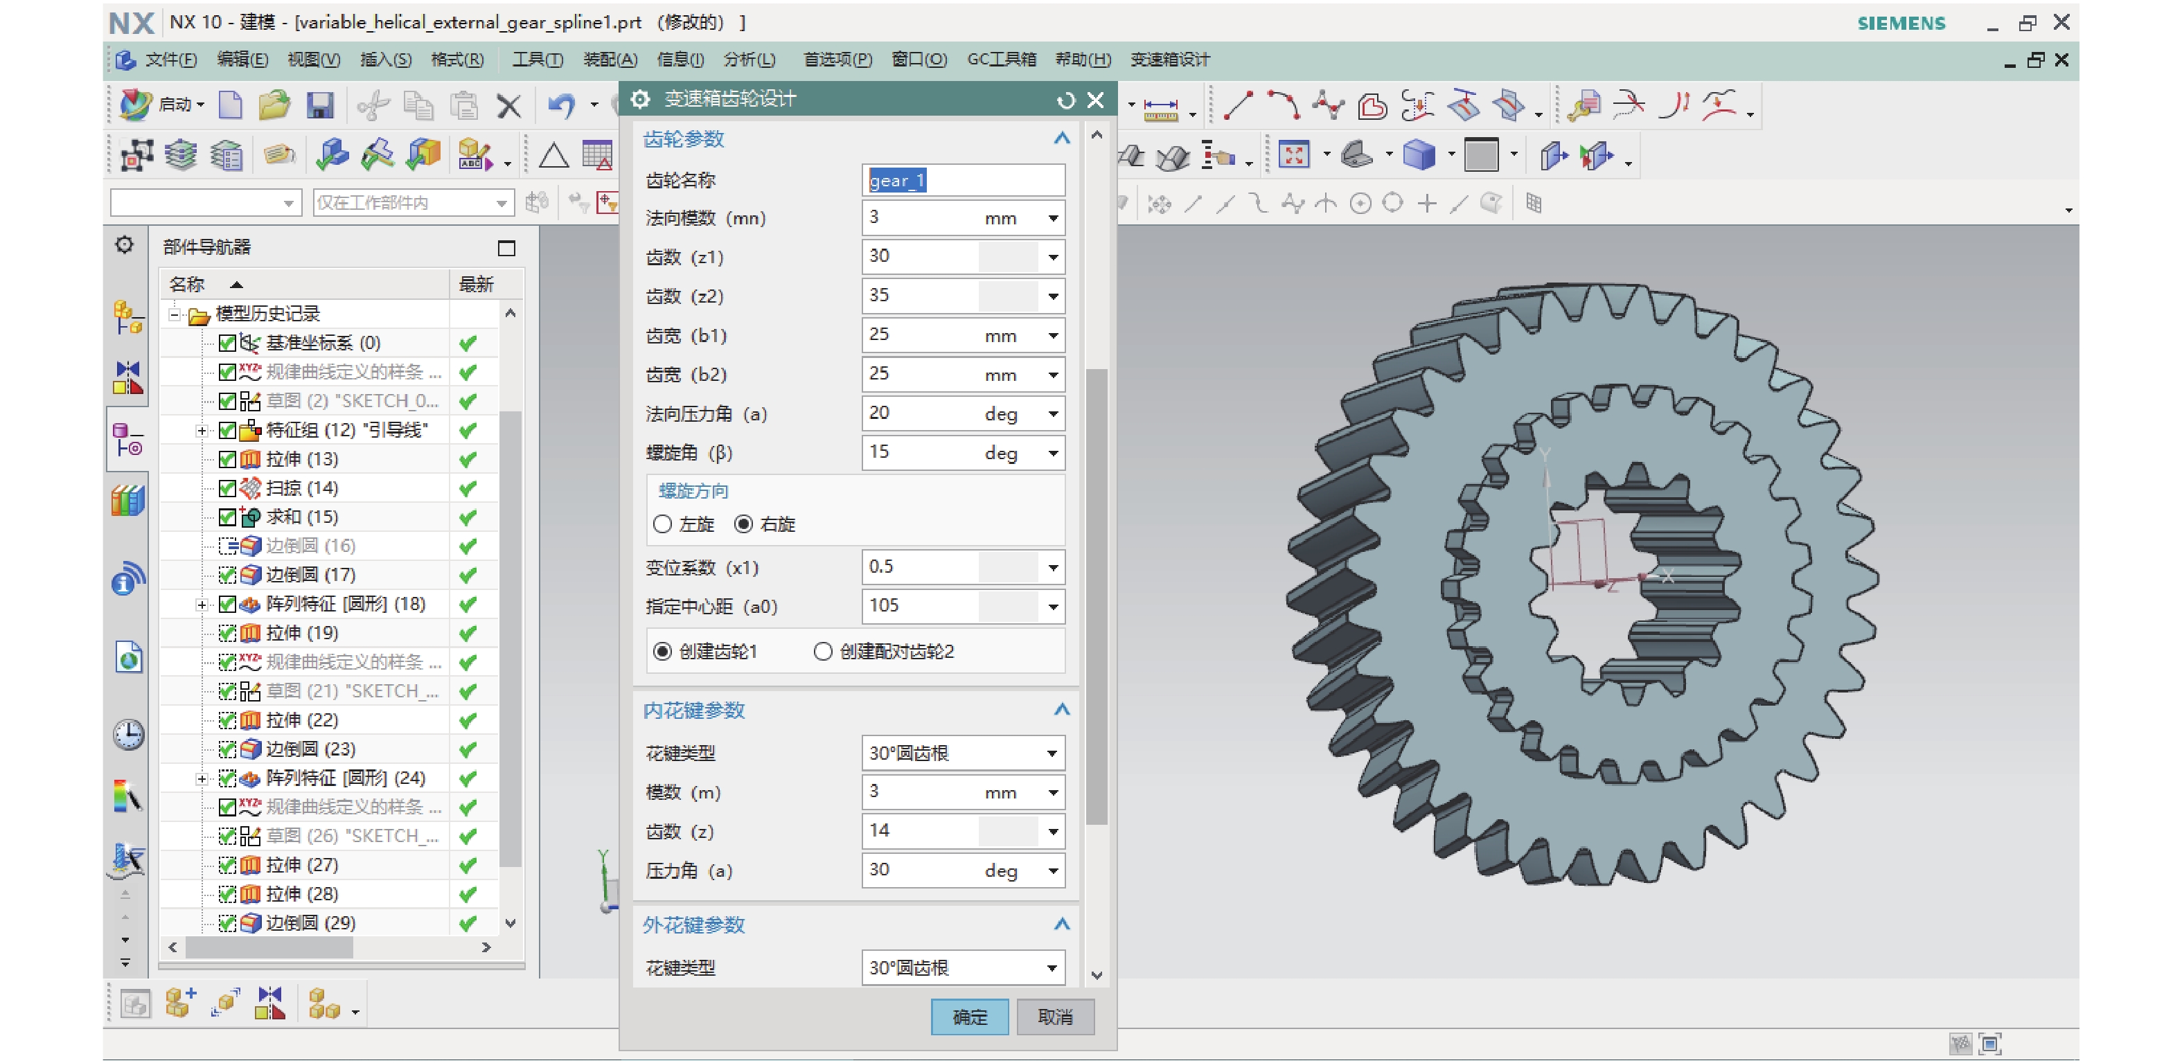Click the Save file toolbar icon

tap(319, 105)
